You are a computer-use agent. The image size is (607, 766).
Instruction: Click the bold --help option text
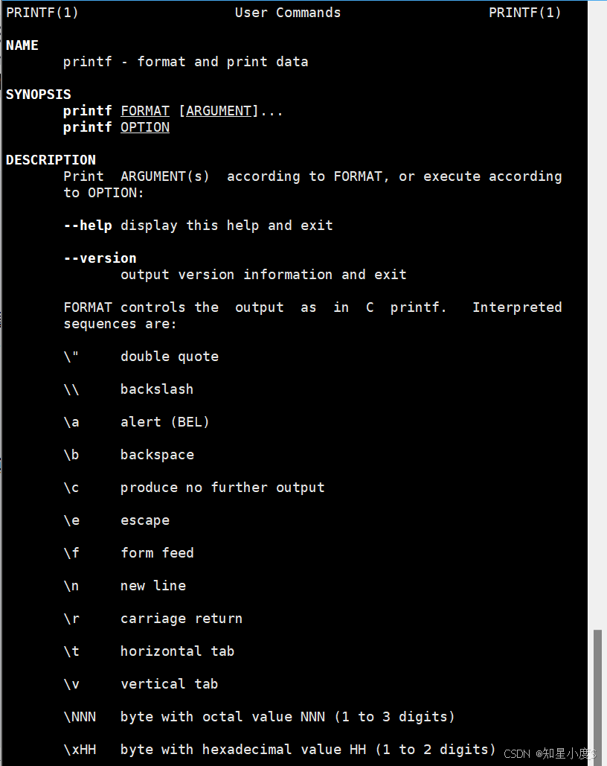pos(88,226)
